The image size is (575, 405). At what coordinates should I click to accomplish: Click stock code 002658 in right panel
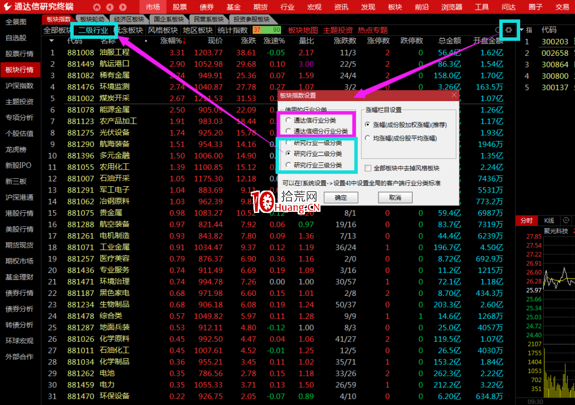point(555,53)
